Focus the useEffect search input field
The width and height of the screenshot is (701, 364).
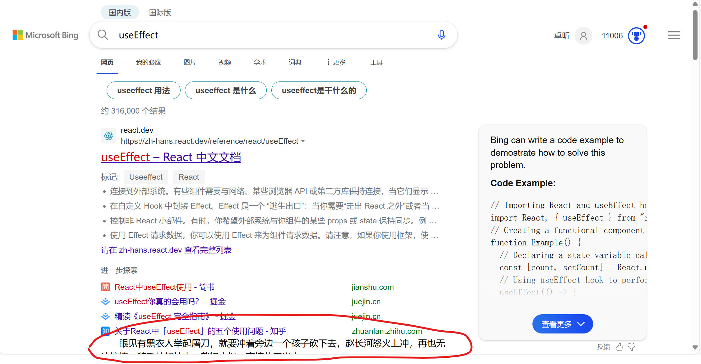point(274,35)
